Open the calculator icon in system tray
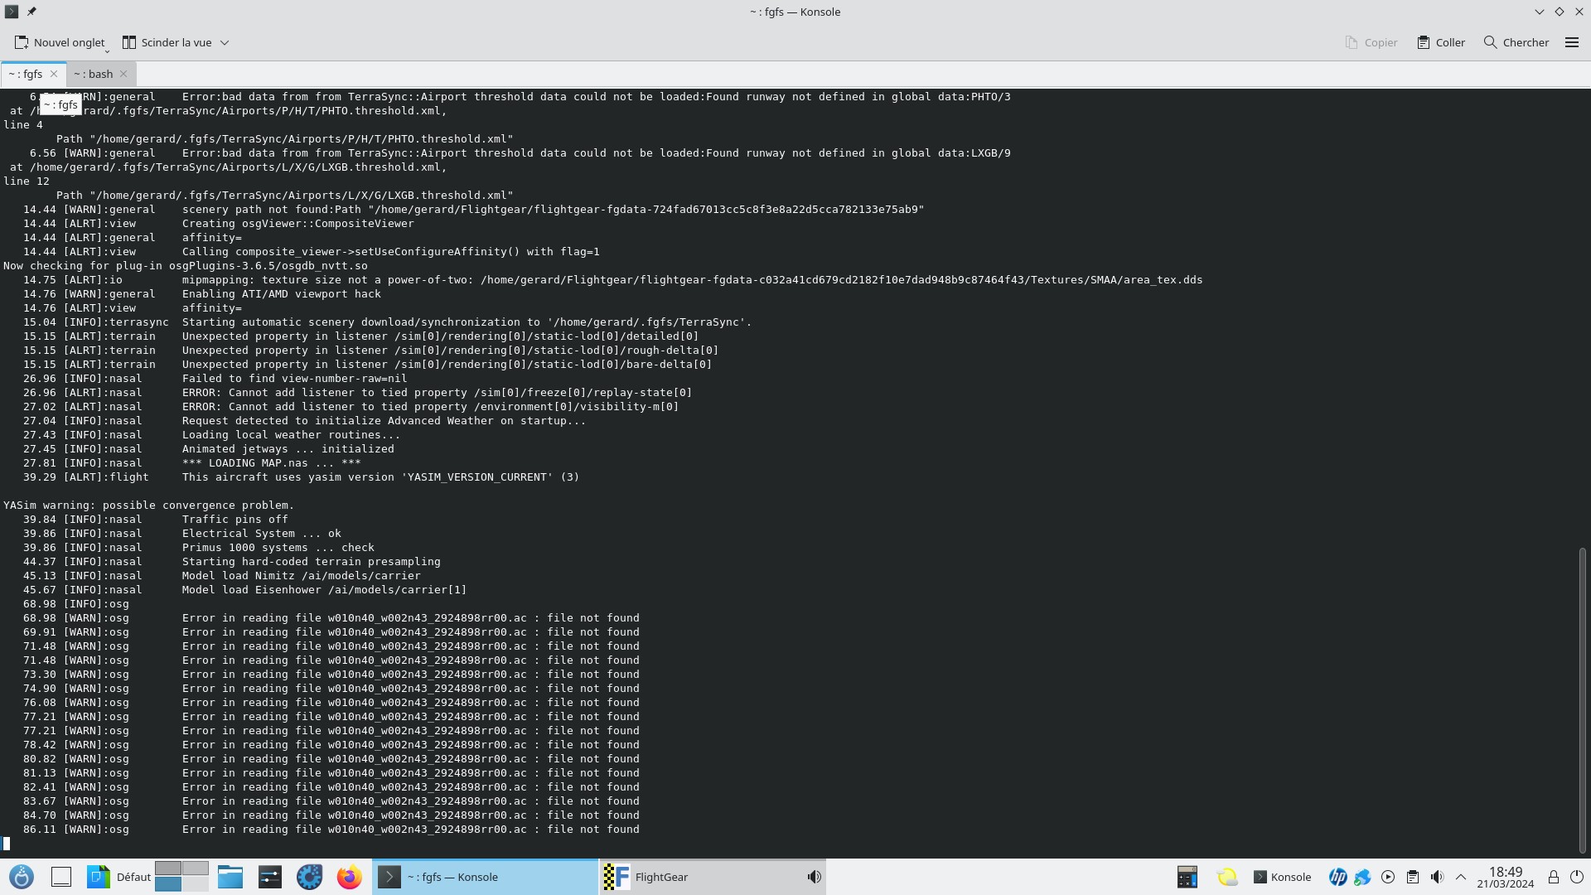This screenshot has width=1591, height=895. pos(1187,877)
